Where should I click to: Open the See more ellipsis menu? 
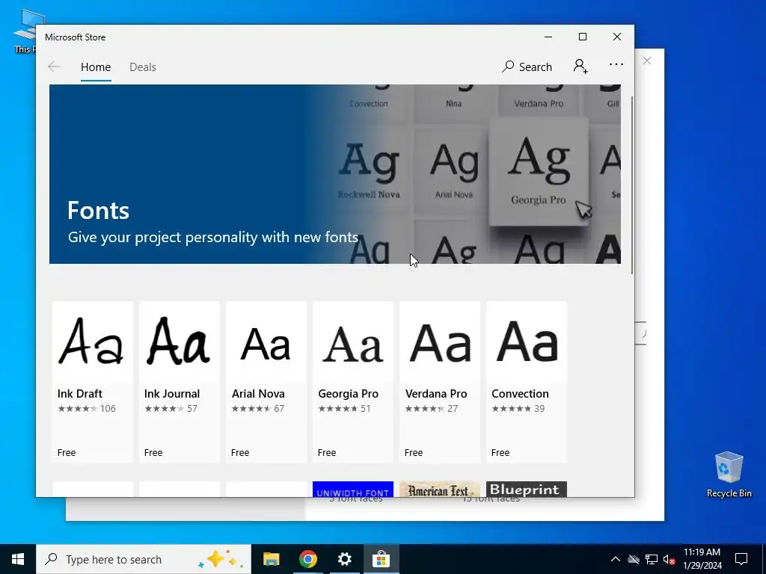coord(616,64)
